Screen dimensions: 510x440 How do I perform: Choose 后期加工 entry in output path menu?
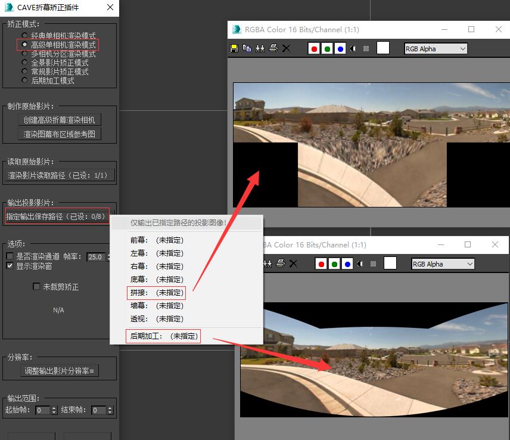tap(164, 336)
